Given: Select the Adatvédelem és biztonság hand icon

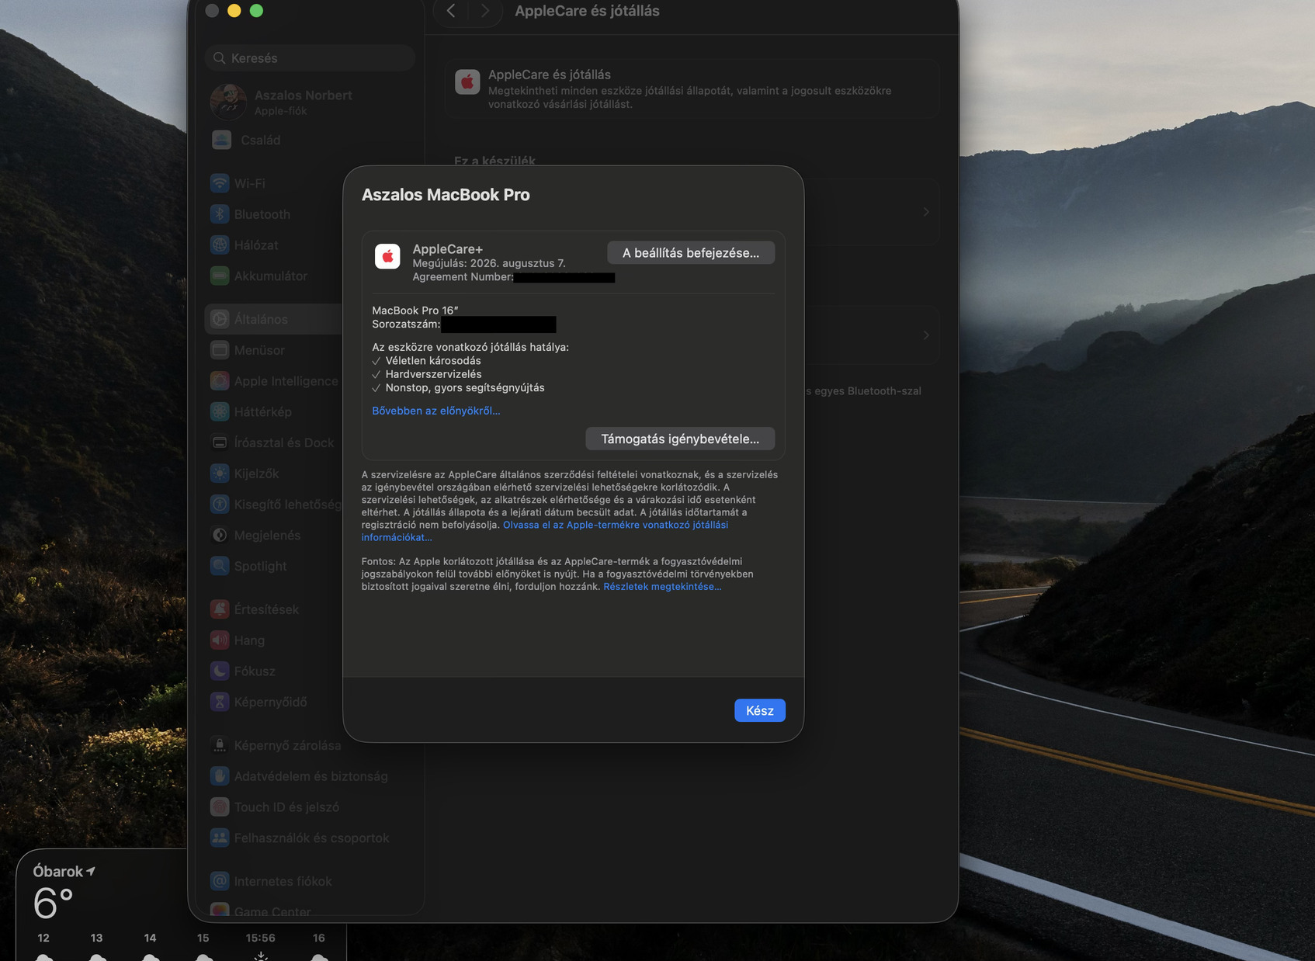Looking at the screenshot, I should 220,776.
